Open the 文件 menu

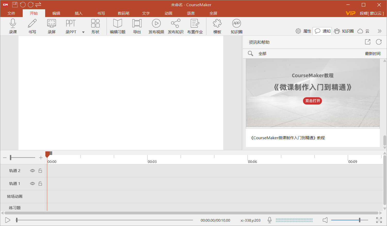[x=11, y=13]
